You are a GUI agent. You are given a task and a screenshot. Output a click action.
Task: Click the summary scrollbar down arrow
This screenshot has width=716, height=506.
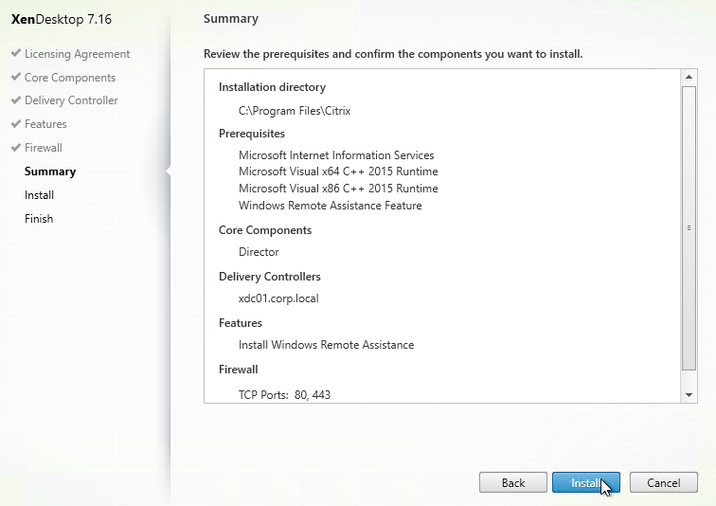(689, 395)
